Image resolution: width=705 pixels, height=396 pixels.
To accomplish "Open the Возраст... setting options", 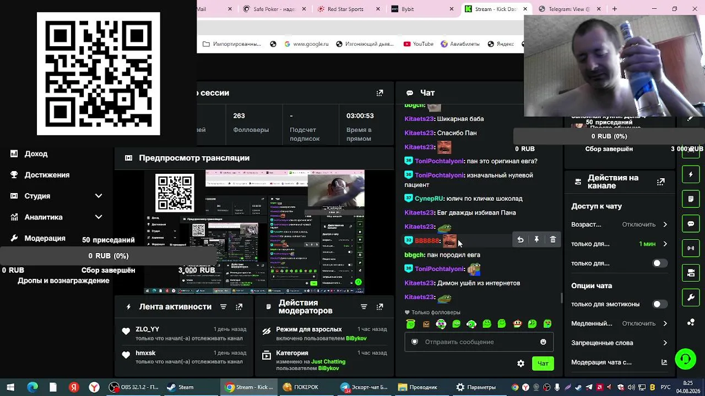I will (619, 224).
